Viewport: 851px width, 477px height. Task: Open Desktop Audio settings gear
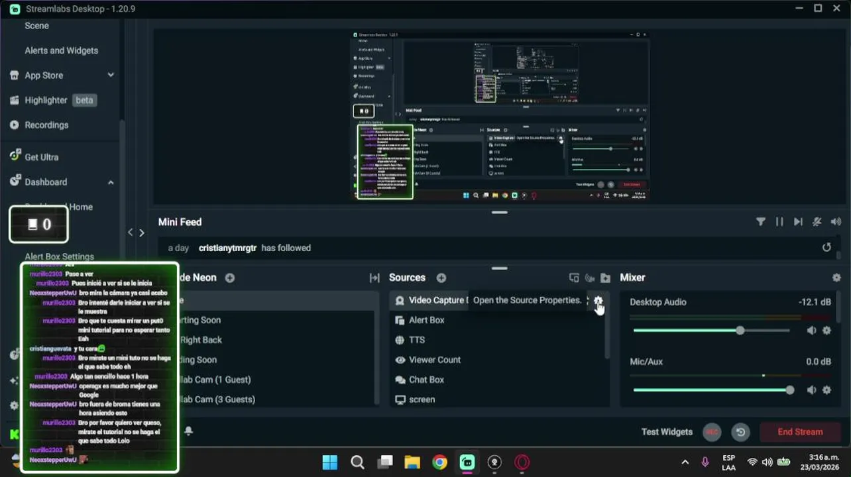point(826,331)
